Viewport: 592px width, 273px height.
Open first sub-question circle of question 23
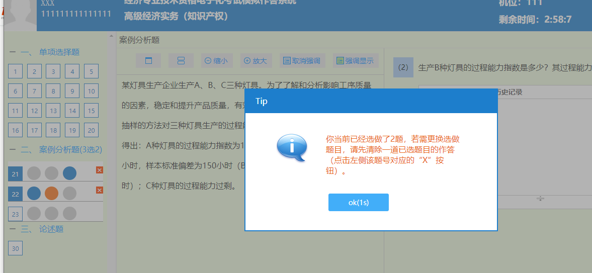coord(34,213)
